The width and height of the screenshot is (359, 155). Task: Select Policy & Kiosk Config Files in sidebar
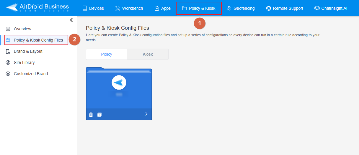pyautogui.click(x=38, y=40)
